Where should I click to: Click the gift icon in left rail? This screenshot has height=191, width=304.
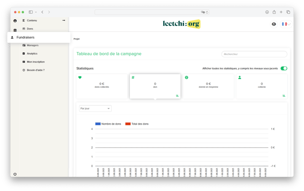coord(15,30)
